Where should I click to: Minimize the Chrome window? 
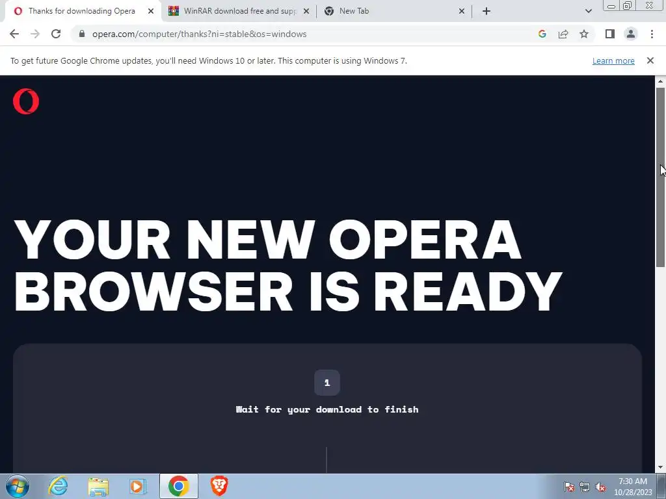point(611,6)
